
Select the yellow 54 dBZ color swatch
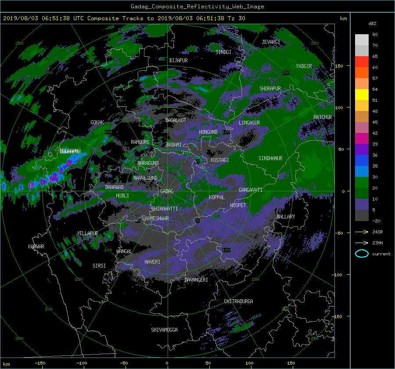(362, 94)
